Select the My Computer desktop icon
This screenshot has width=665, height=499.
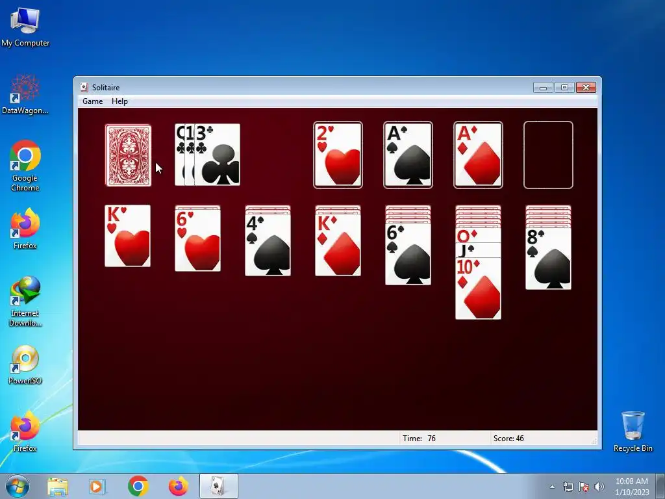[25, 27]
